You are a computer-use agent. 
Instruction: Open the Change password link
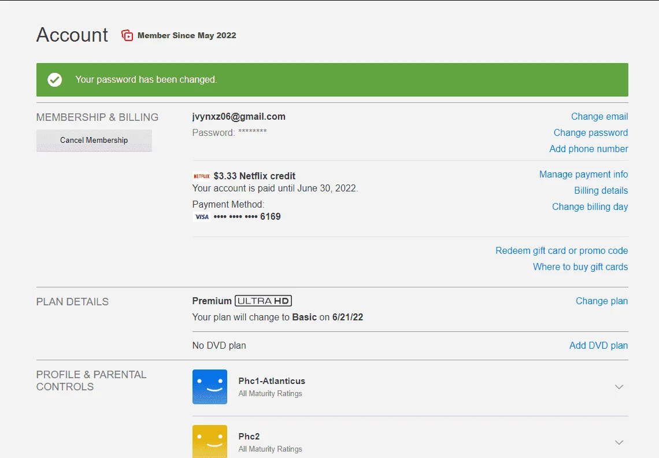click(590, 132)
